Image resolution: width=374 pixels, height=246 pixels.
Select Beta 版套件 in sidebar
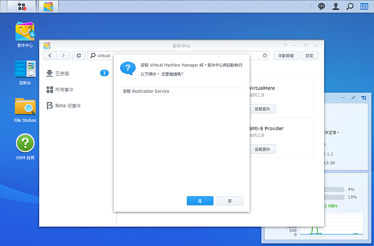click(x=77, y=106)
